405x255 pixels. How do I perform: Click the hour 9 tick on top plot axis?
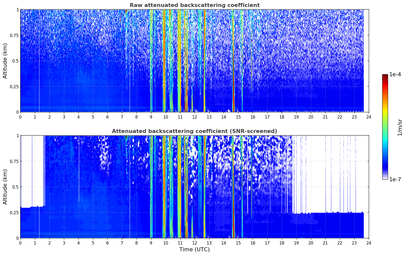[151, 117]
